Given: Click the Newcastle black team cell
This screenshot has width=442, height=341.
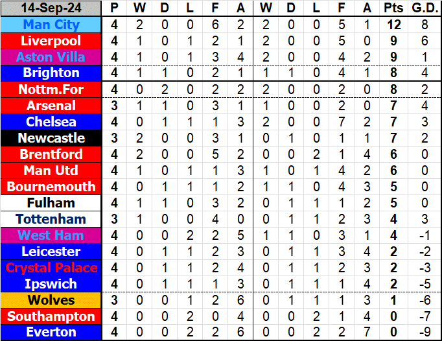Looking at the screenshot, I should tap(51, 137).
